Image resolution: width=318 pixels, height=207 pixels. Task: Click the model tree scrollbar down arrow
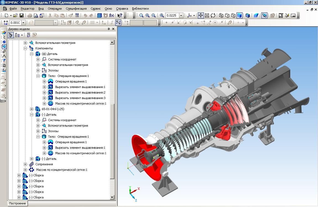click(112, 197)
